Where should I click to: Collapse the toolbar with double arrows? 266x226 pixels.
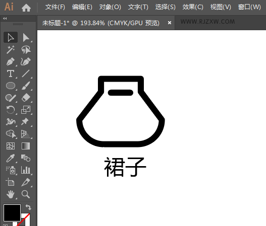click(5, 18)
